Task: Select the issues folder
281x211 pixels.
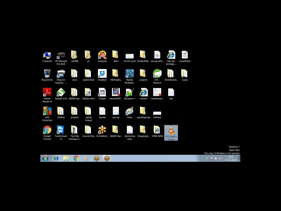Action: click(185, 75)
